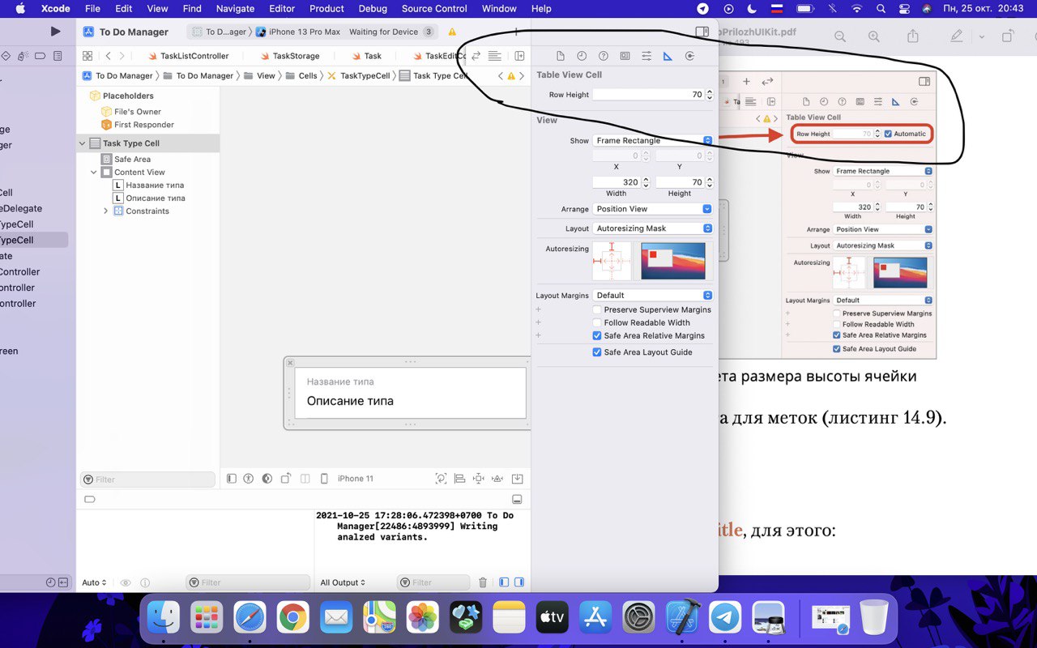
Task: Open the Navigate menu
Action: 235,9
